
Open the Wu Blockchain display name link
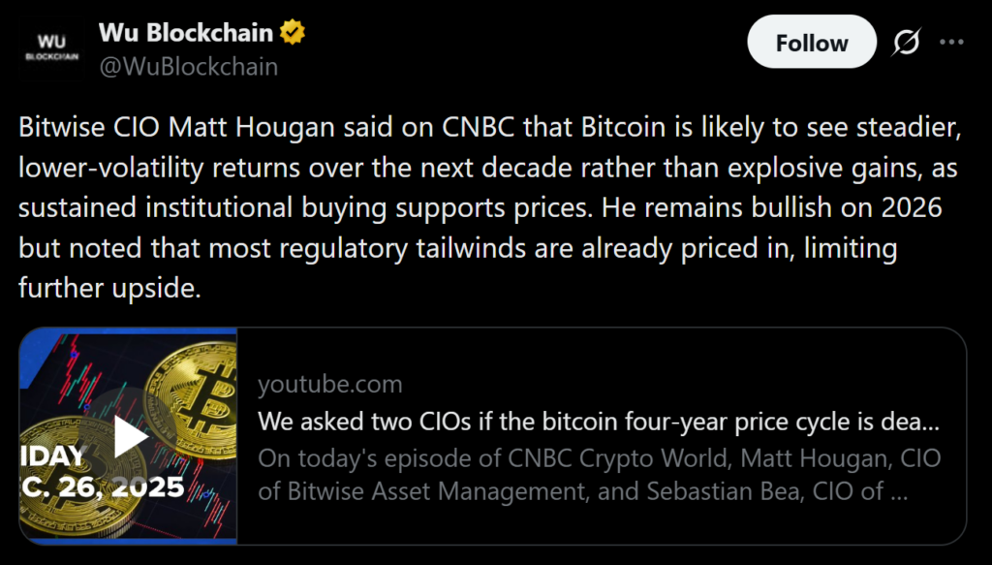pyautogui.click(x=186, y=33)
